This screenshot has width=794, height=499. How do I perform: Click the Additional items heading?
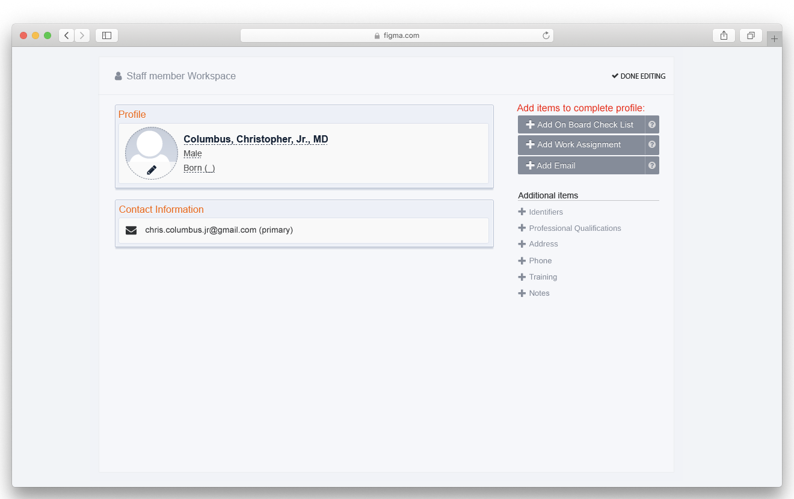(x=548, y=195)
